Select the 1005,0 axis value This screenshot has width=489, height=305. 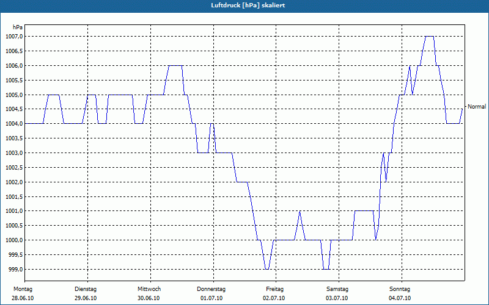[14, 95]
